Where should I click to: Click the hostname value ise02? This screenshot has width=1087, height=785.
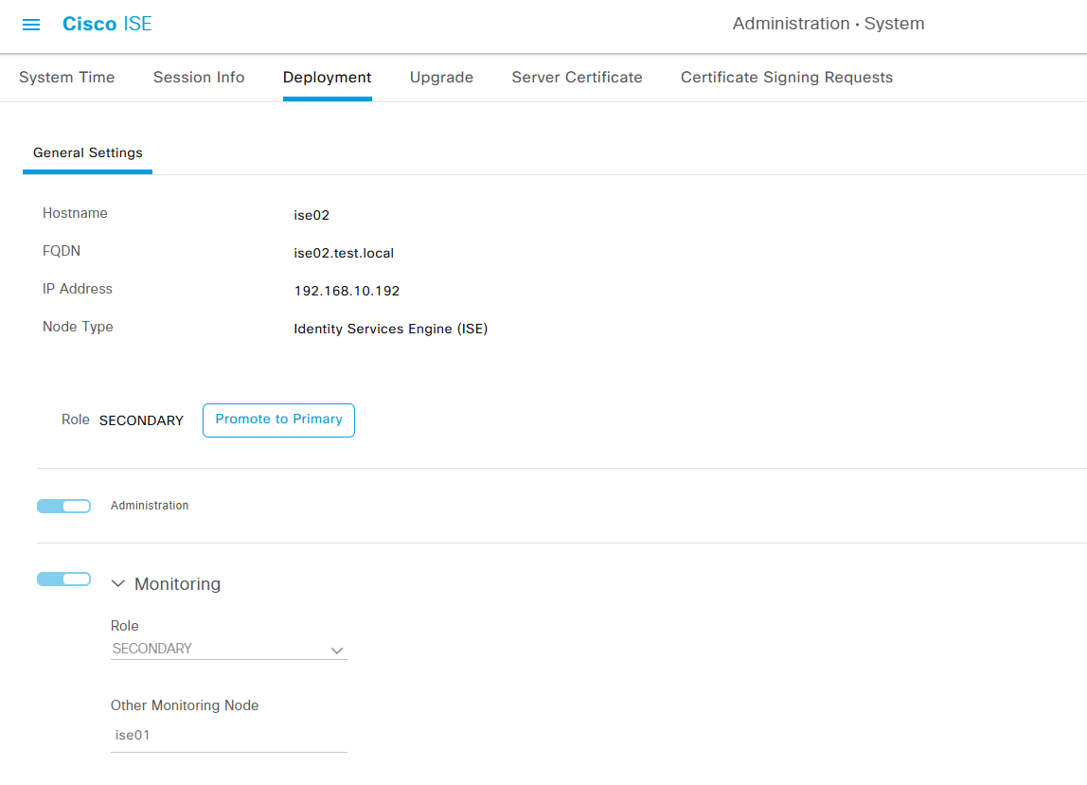pos(312,215)
